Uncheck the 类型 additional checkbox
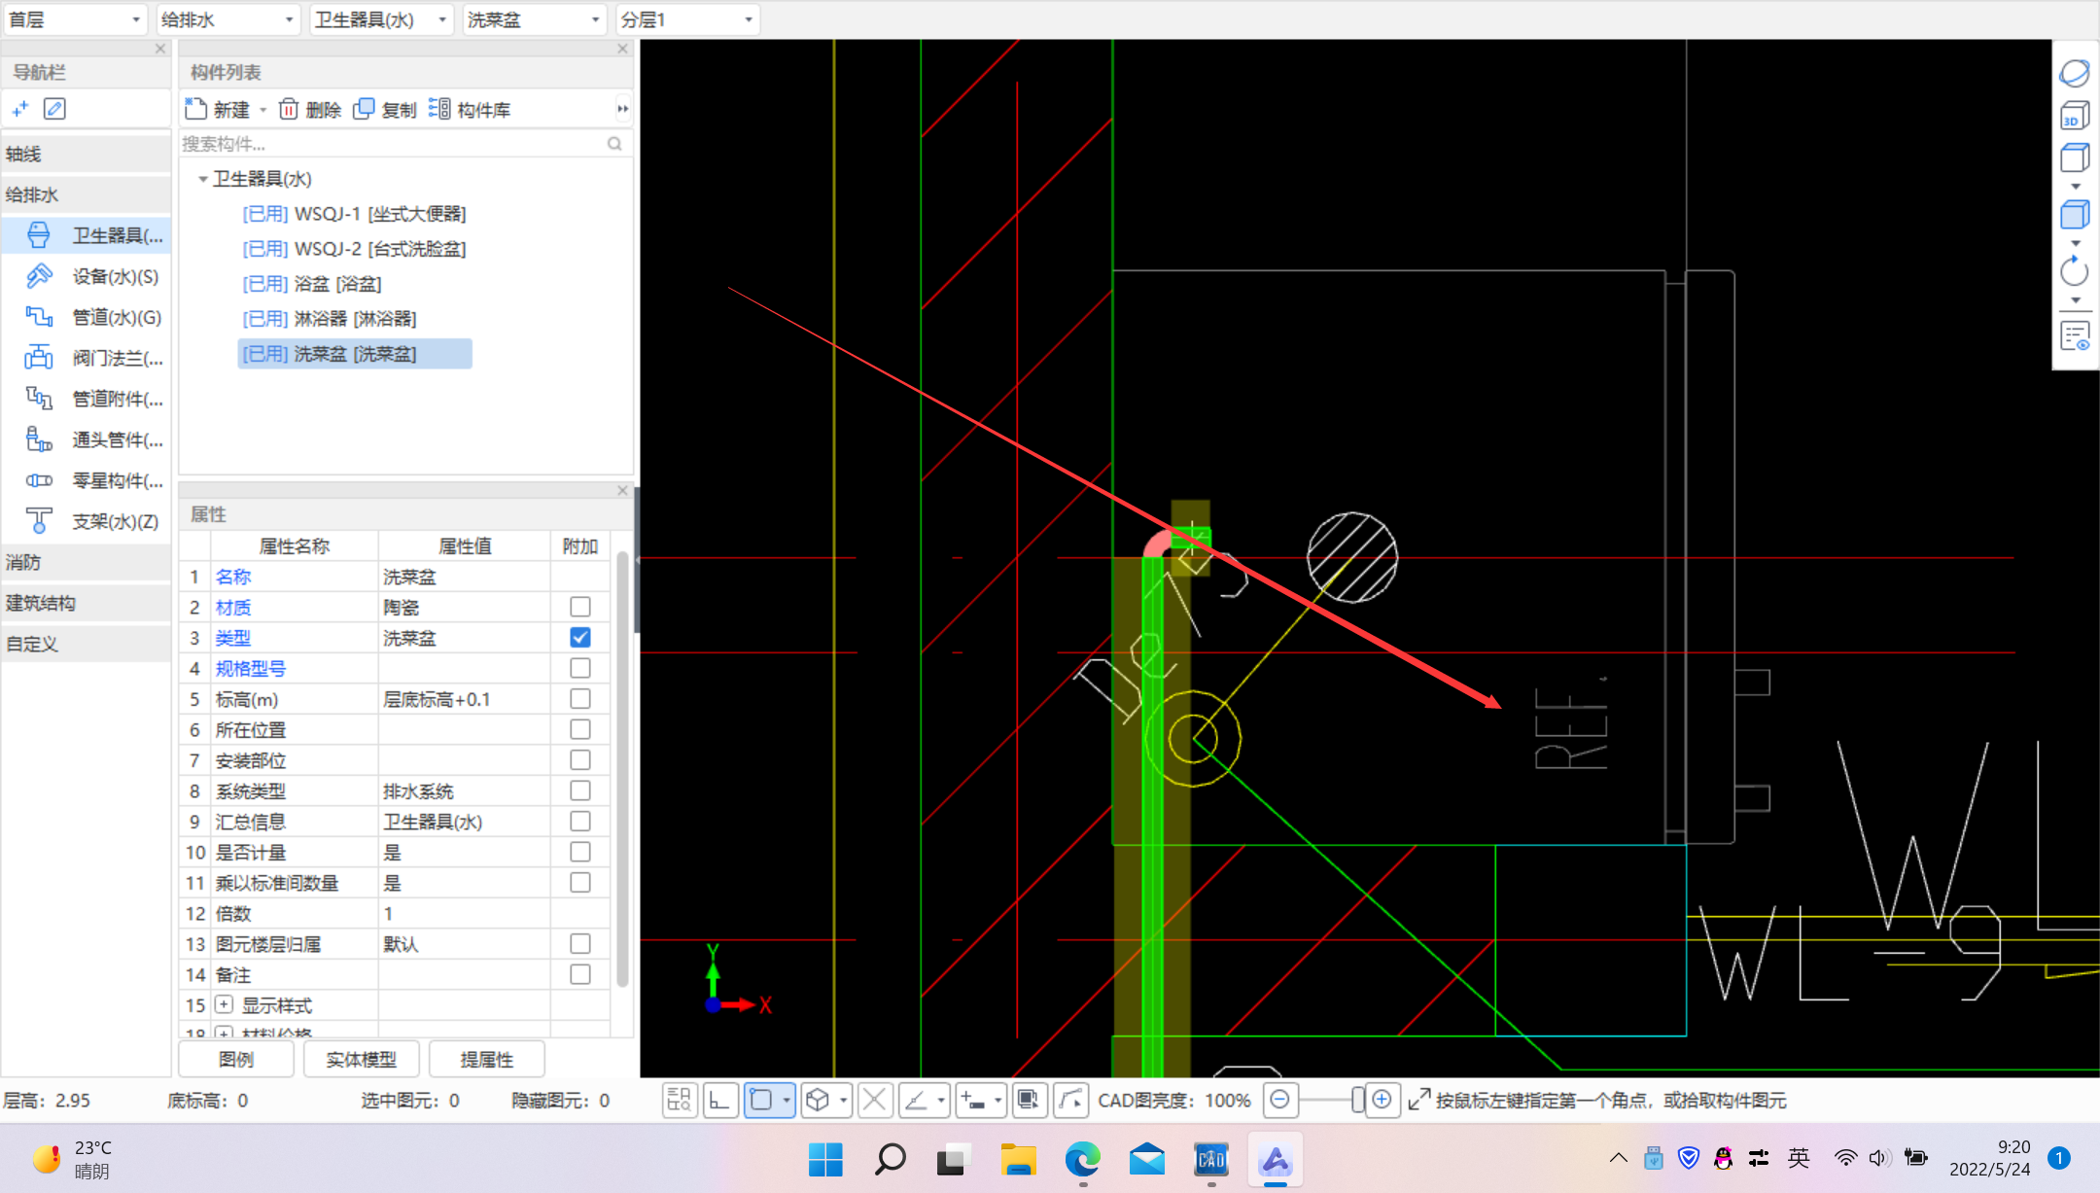This screenshot has width=2100, height=1193. pyautogui.click(x=580, y=638)
